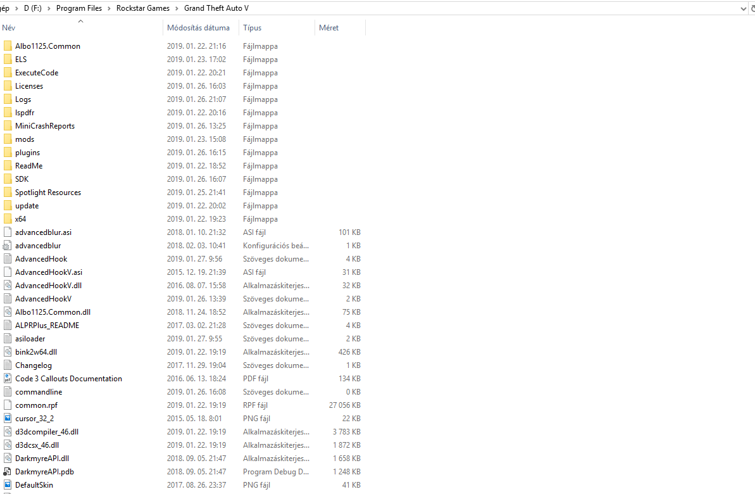
Task: Navigate to Program Files in breadcrumb
Action: point(79,8)
